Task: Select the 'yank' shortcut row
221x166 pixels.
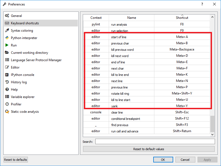Action: click(146, 106)
